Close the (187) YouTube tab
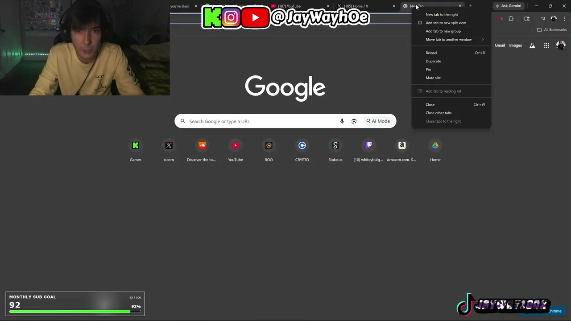Image resolution: width=571 pixels, height=321 pixels. pos(328,6)
